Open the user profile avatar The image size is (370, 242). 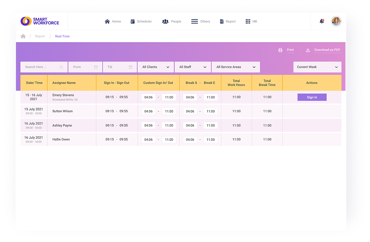point(336,21)
